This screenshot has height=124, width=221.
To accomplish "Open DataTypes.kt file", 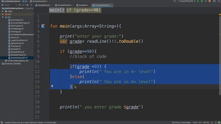I will pos(17,26).
